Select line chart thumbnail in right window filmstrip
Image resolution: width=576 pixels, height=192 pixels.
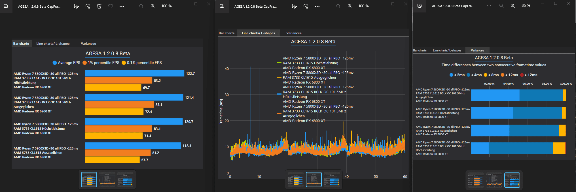coord(494,180)
